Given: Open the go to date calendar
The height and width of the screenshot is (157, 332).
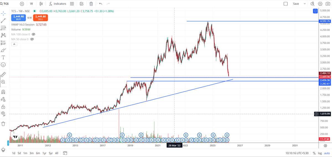Looking at the screenshot, I should click(65, 153).
